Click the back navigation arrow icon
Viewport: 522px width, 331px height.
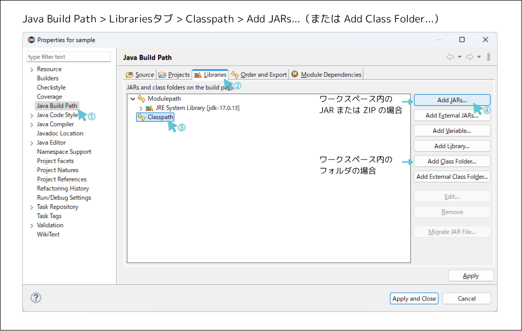450,57
